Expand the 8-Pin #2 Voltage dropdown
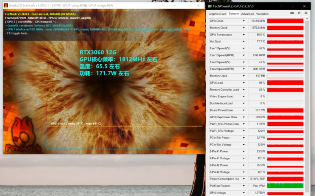The width and height of the screenshot is (315, 196). [244, 172]
